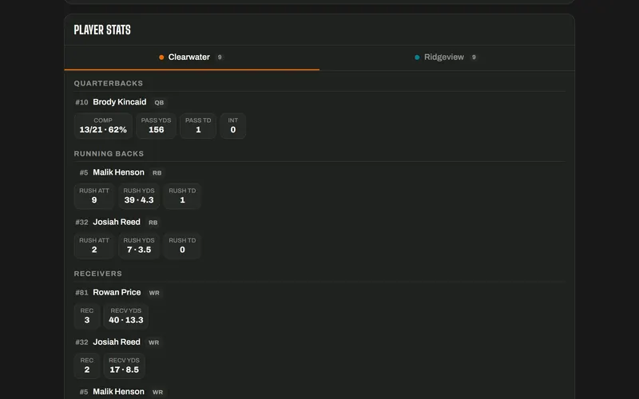Click the RECV YDS 17 · 8.5 box
Screen dimensions: 639x399
(x=125, y=366)
